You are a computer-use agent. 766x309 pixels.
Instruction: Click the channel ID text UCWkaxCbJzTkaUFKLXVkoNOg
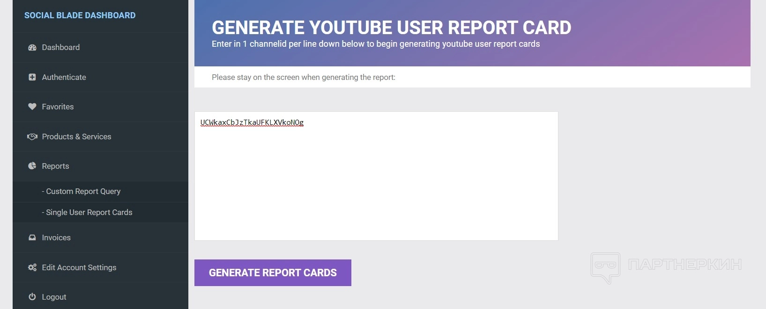(252, 122)
